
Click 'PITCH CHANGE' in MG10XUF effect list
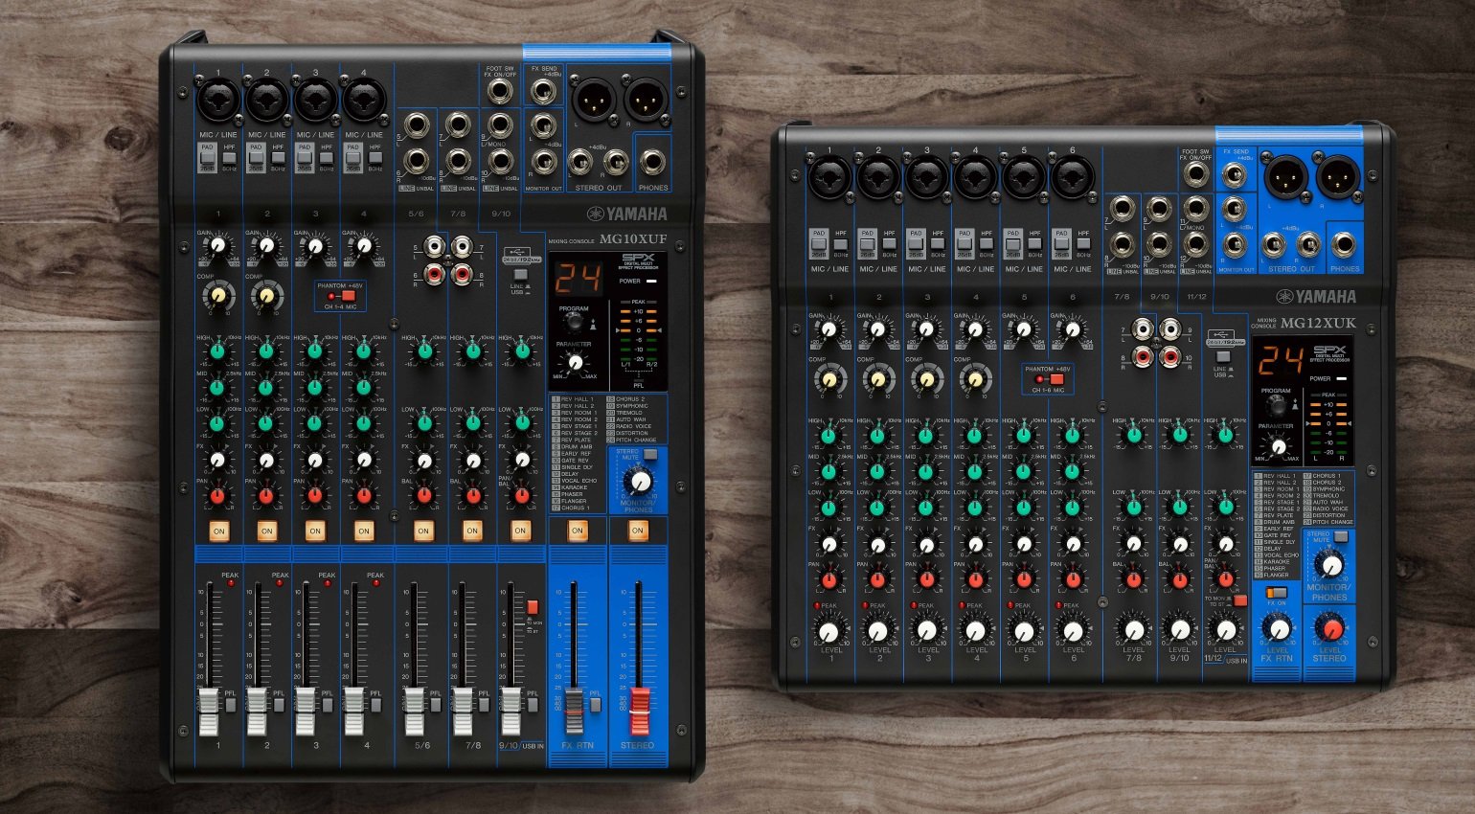click(x=634, y=440)
